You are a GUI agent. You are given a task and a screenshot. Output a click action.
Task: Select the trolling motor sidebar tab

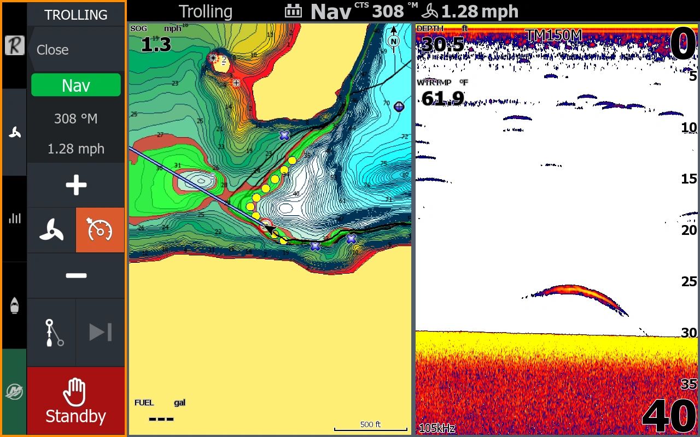coord(14,132)
